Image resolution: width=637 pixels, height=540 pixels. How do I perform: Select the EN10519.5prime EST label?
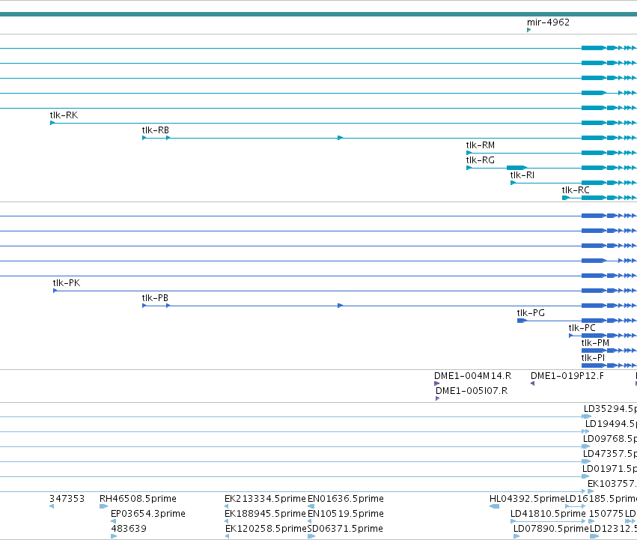coord(345,514)
